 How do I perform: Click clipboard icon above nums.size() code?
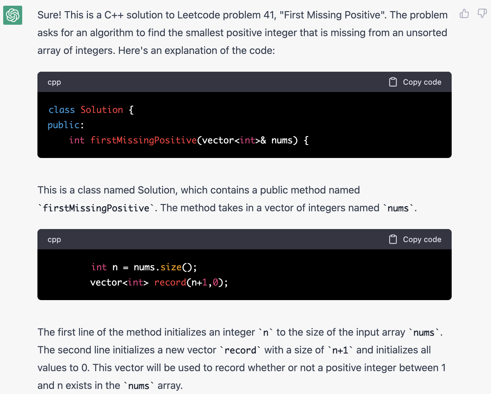393,240
